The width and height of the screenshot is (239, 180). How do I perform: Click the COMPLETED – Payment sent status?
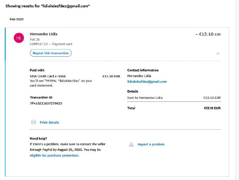coord(51,44)
